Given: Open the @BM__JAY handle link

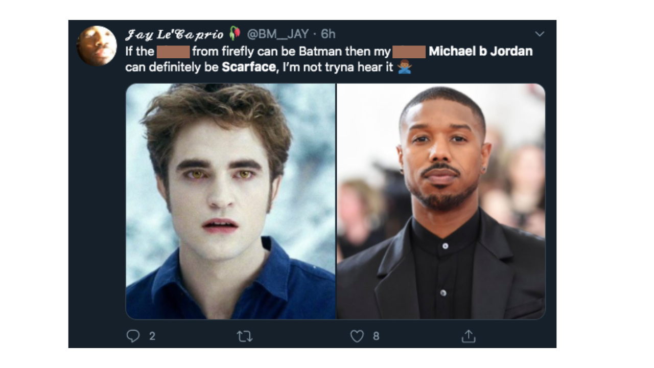Looking at the screenshot, I should (277, 34).
